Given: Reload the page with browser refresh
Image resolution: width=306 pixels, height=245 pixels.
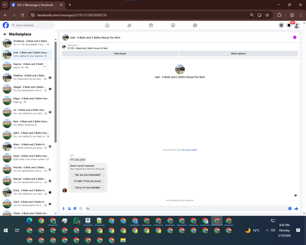Looking at the screenshot, I should coord(23,15).
